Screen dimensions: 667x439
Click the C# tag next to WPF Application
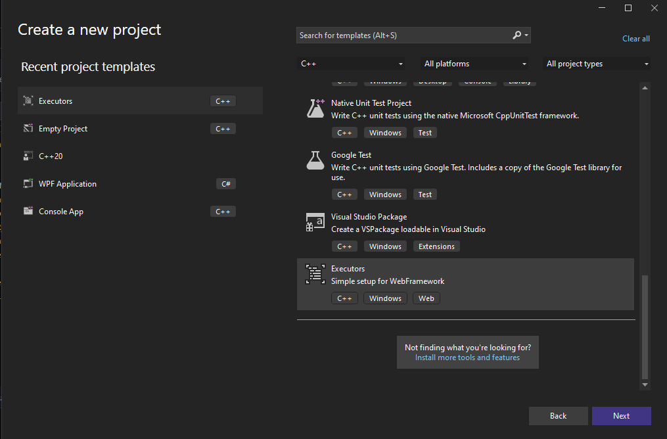pos(226,184)
